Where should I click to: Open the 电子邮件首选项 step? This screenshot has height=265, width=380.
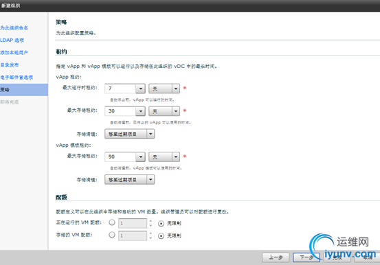pos(16,78)
